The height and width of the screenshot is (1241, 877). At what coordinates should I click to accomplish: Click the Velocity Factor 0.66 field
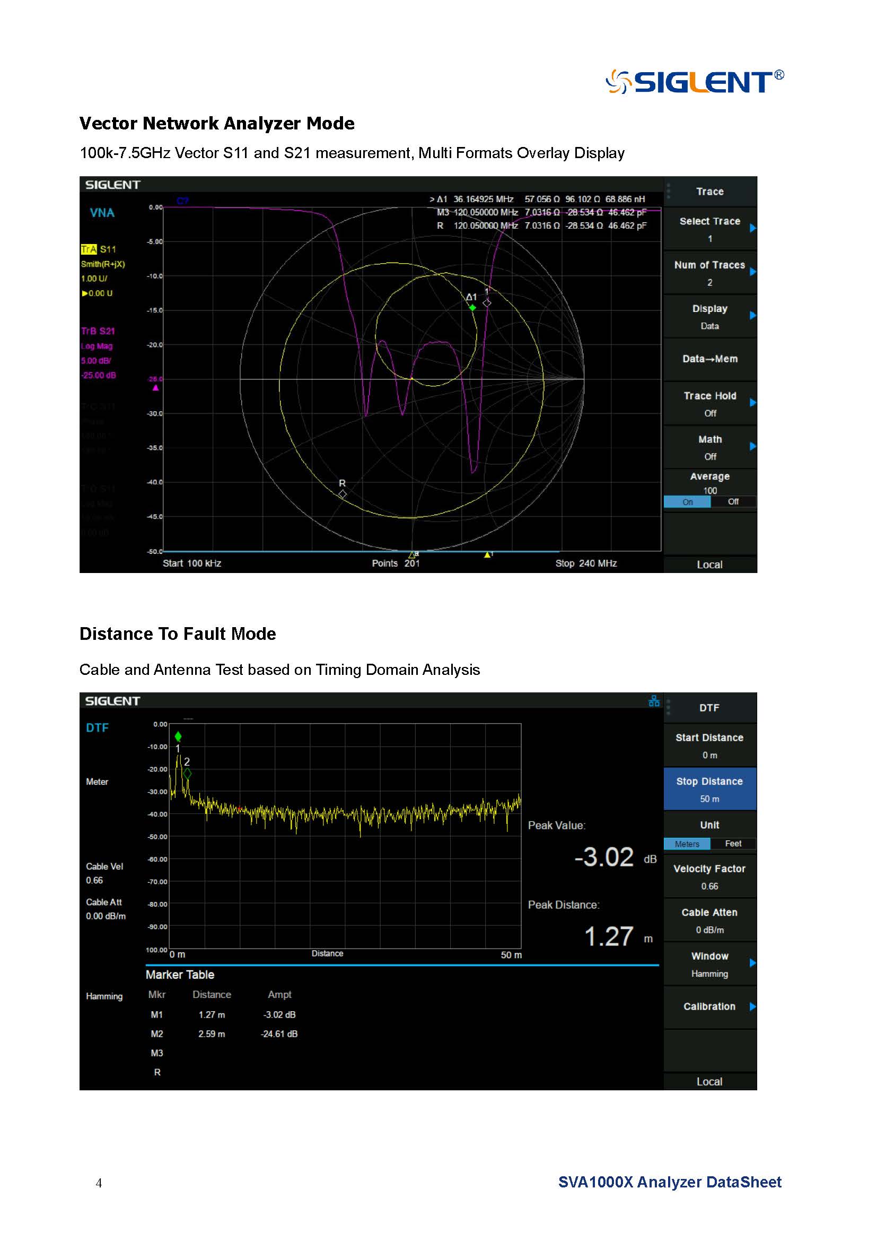point(709,876)
